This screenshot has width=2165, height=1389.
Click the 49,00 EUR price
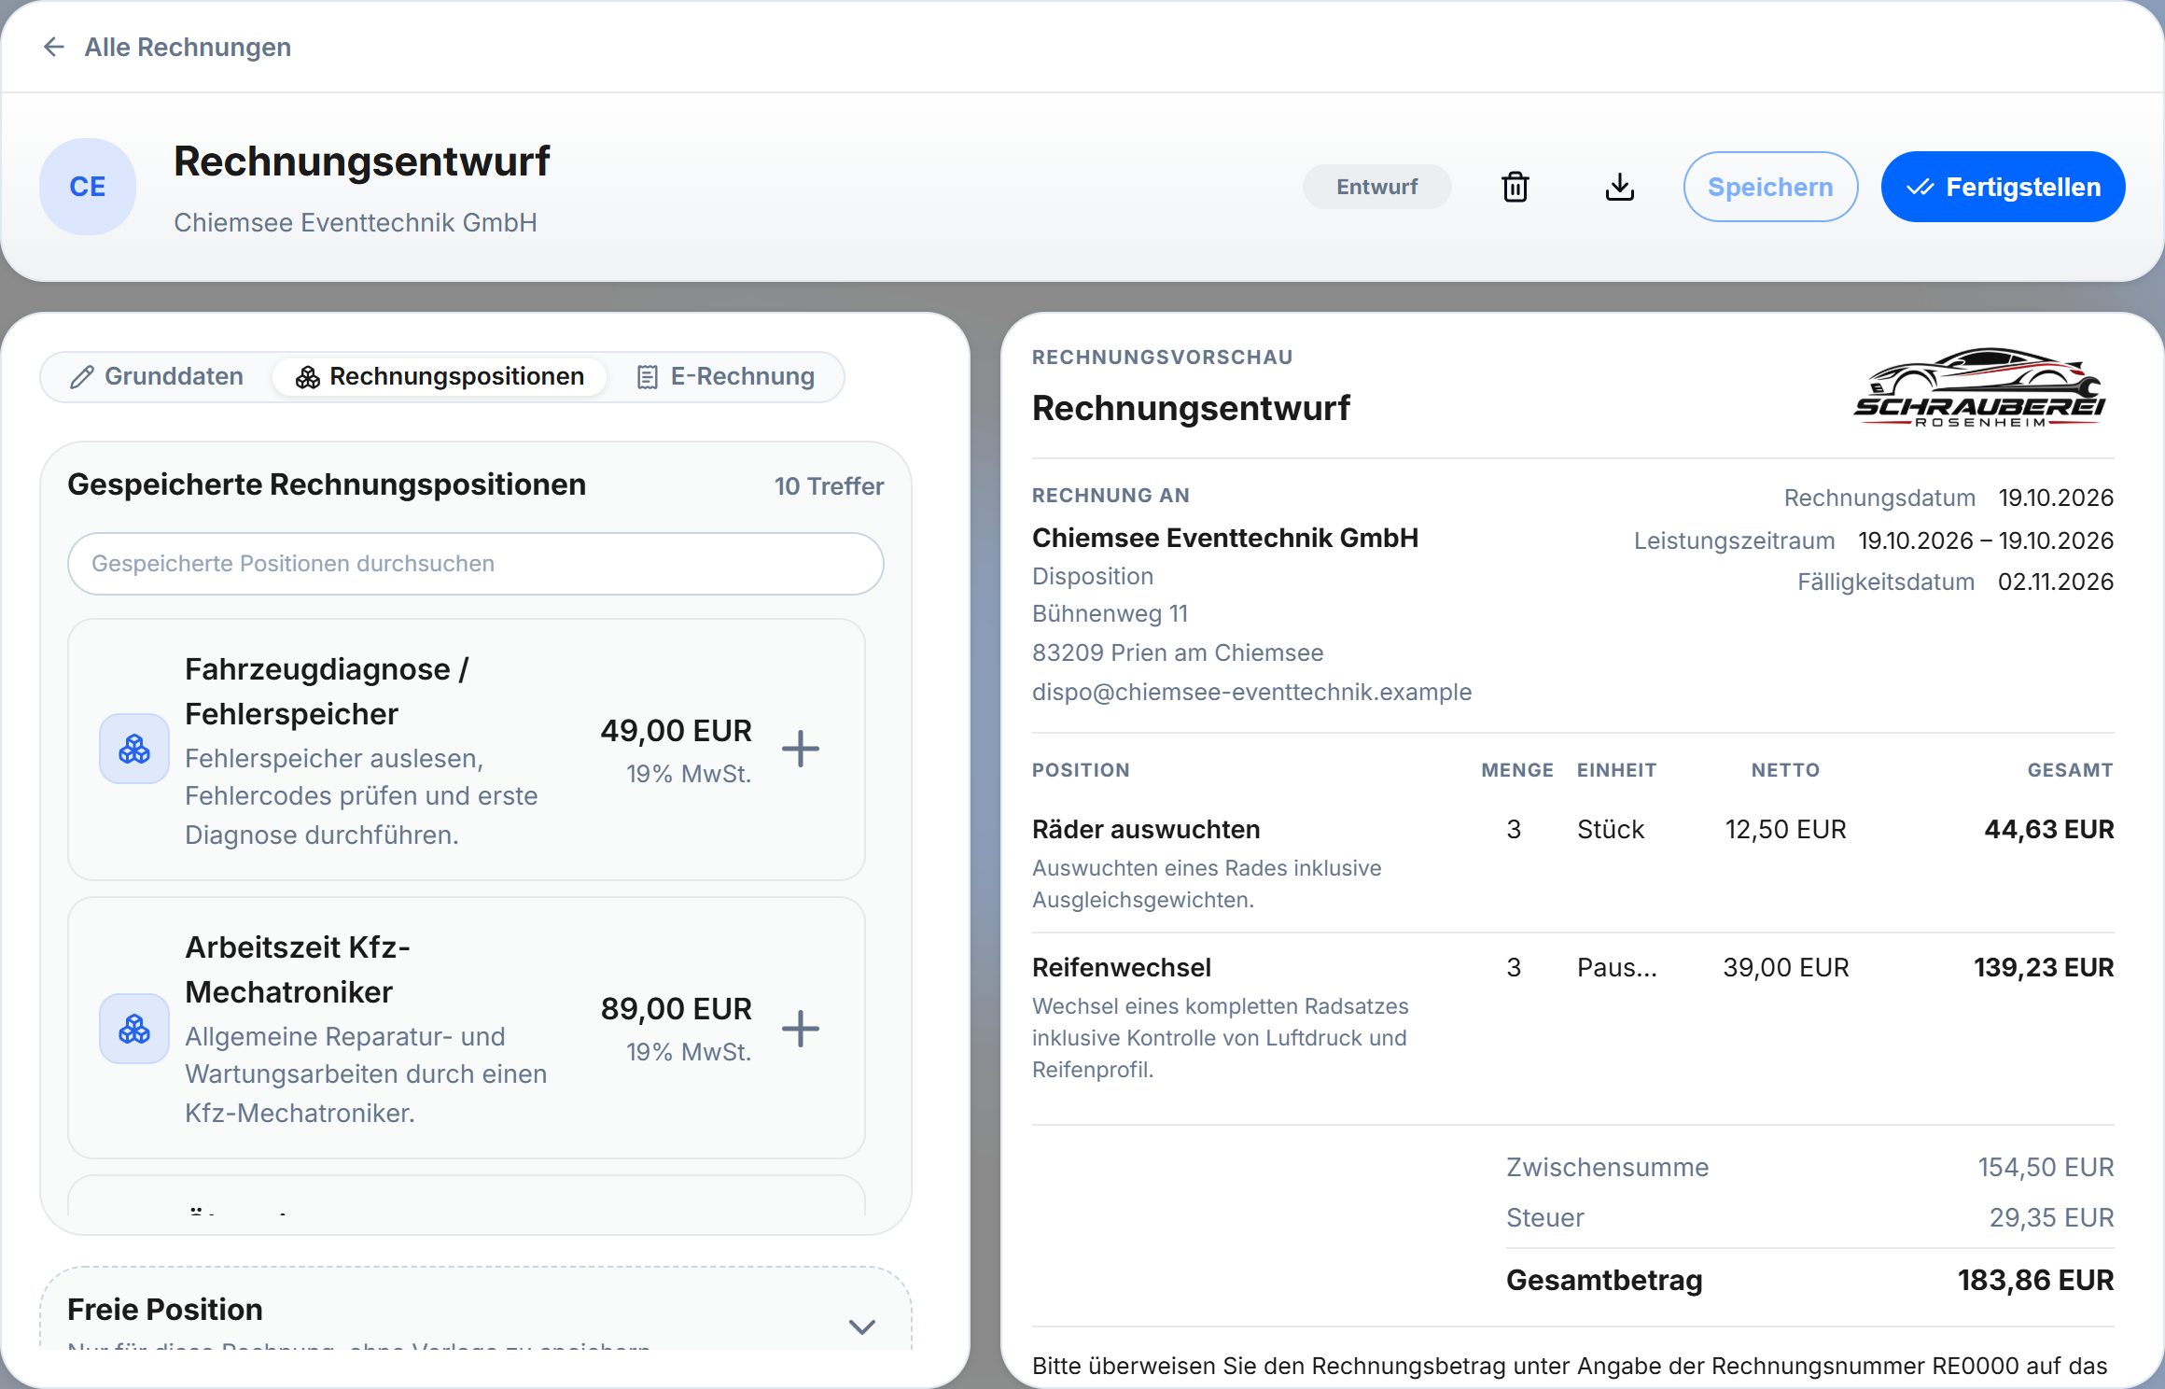(x=676, y=731)
